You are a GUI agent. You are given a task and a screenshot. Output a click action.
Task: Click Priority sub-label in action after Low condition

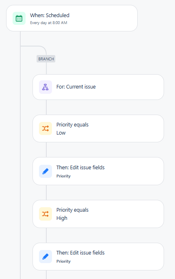pos(63,176)
